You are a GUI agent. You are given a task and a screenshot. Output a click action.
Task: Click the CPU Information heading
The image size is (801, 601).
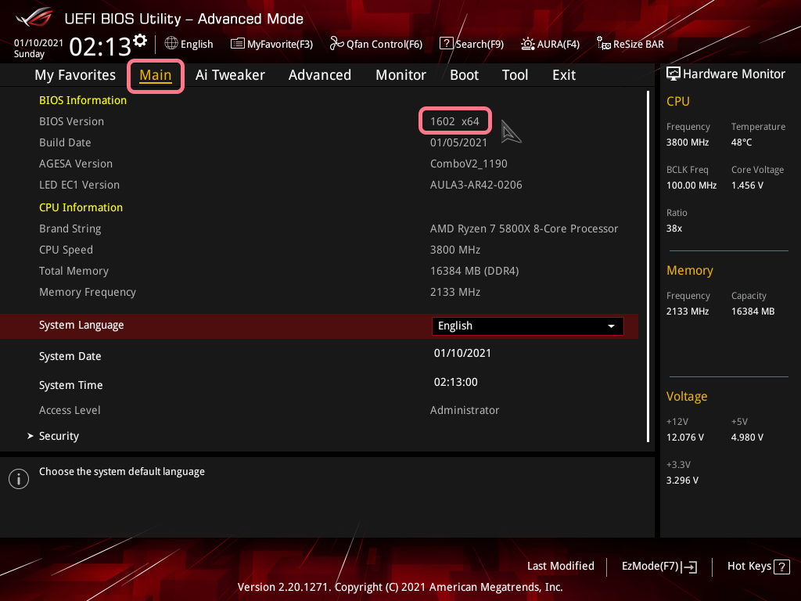tap(81, 207)
